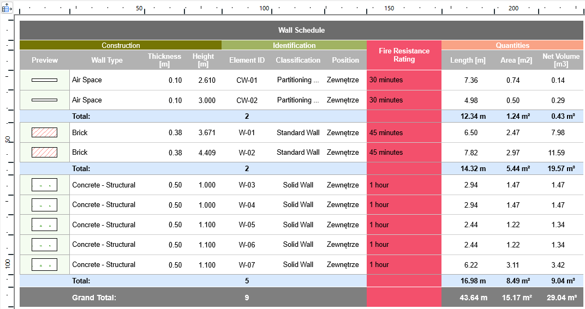Viewport: 585px width, 309px height.
Task: Select the 1 hour rating for W-07
Action: coord(379,265)
